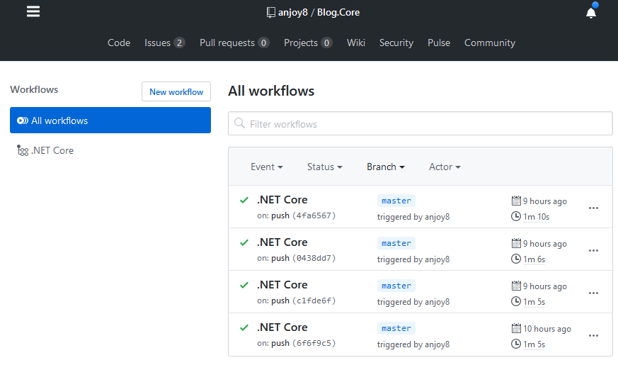Open the Wiki tab

(x=356, y=43)
